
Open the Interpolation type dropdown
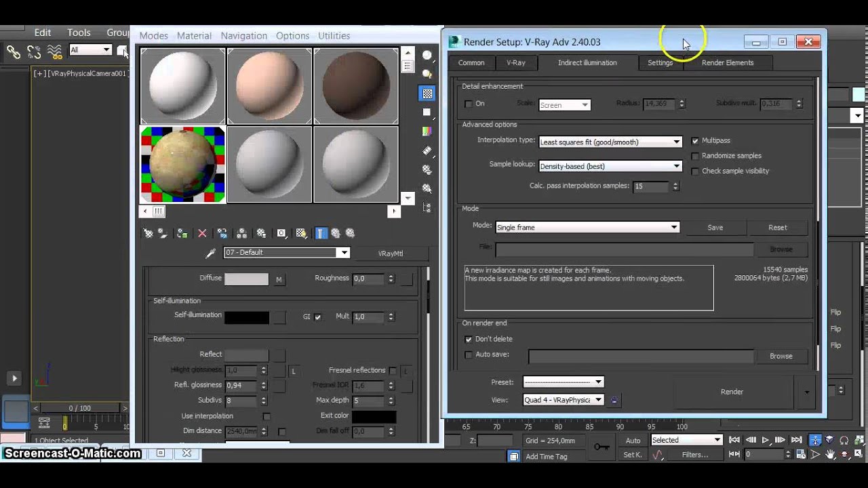(610, 142)
